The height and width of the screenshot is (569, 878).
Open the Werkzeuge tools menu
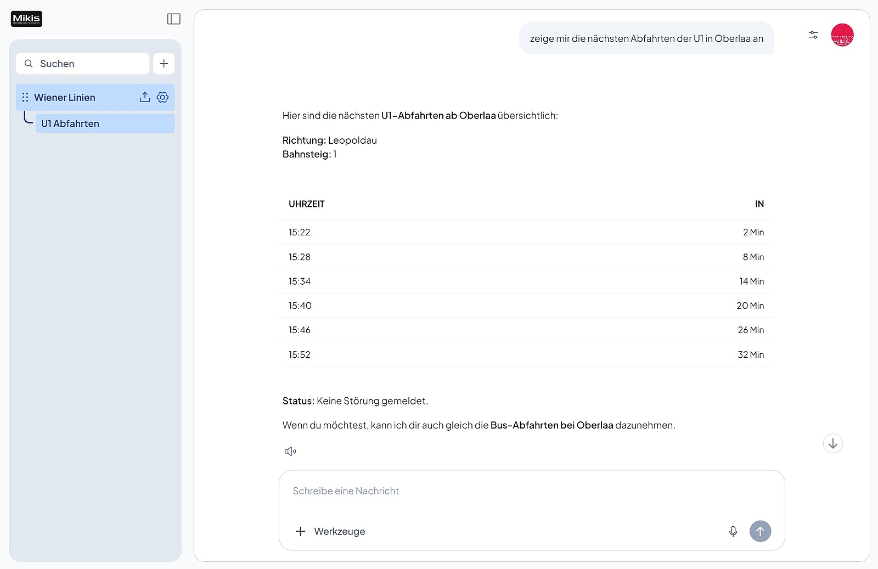click(331, 531)
